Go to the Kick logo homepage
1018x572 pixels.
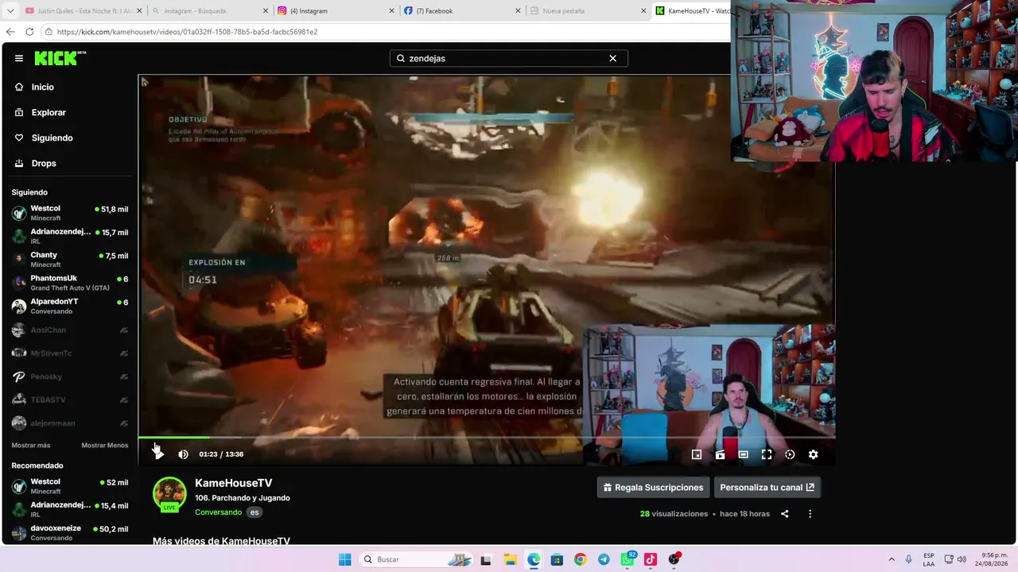click(60, 58)
